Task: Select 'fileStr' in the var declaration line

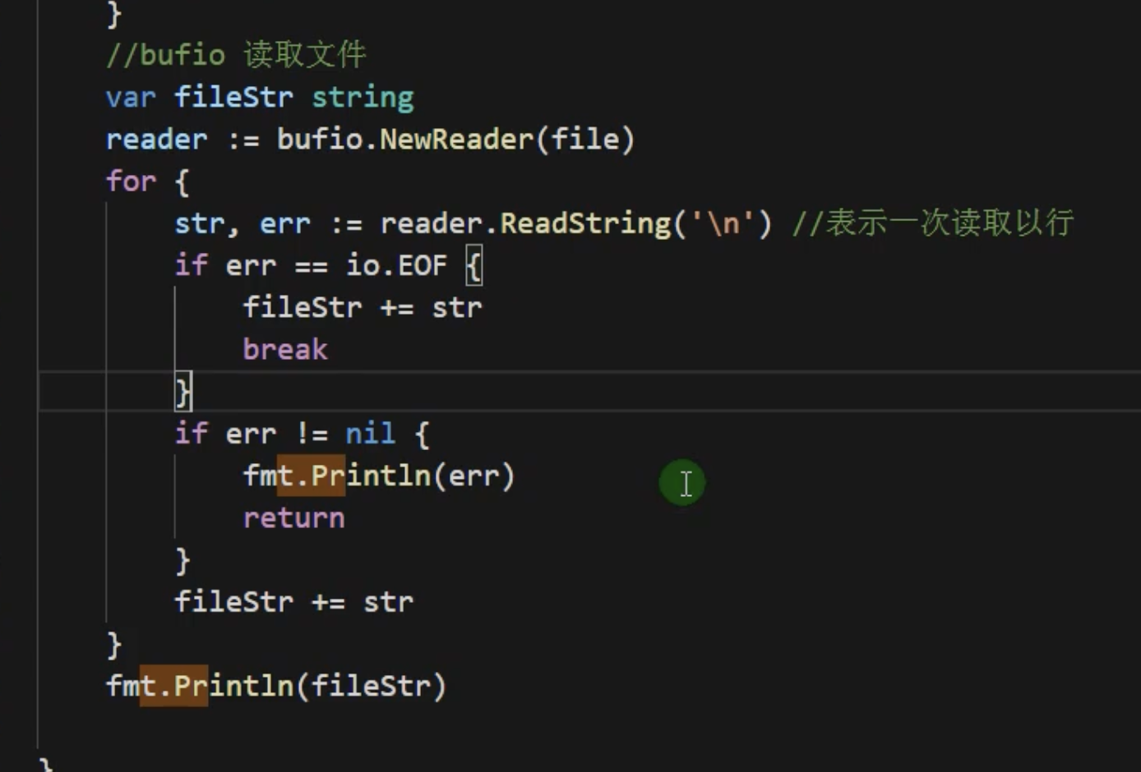Action: tap(233, 97)
